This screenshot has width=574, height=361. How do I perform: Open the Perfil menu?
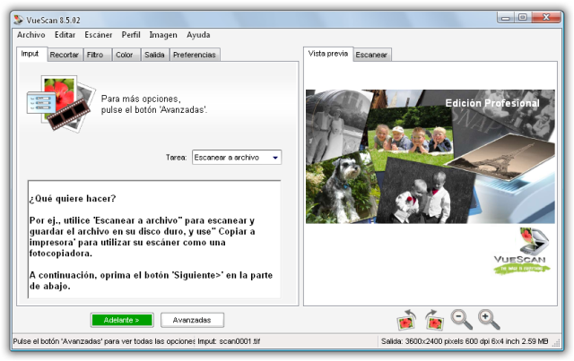point(131,35)
